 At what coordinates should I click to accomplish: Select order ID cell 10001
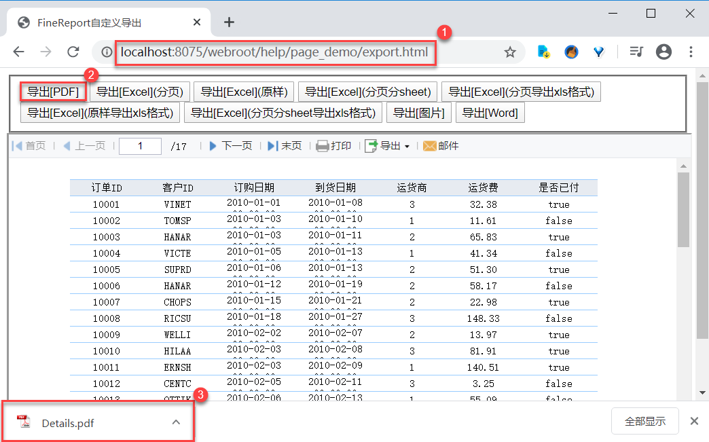coord(106,204)
